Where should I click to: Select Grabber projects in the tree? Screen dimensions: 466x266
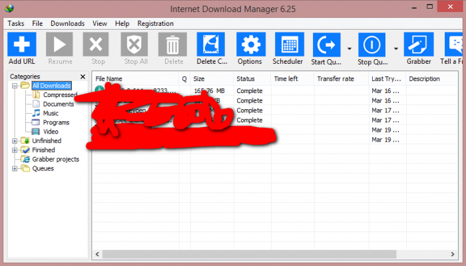click(x=55, y=159)
